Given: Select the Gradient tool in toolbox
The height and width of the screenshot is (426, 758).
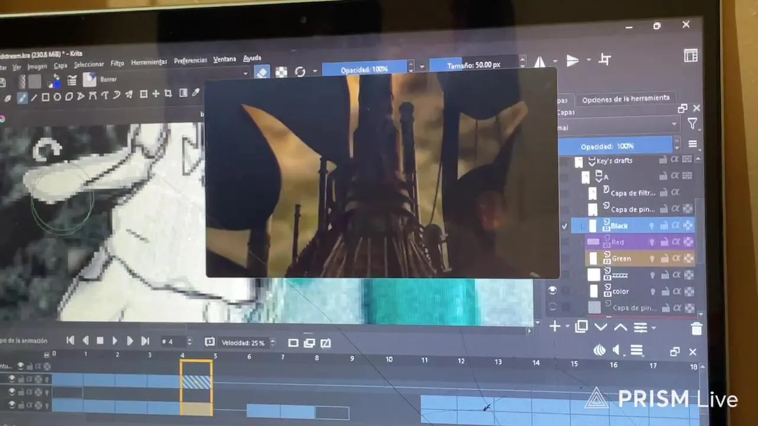Looking at the screenshot, I should click(x=183, y=93).
